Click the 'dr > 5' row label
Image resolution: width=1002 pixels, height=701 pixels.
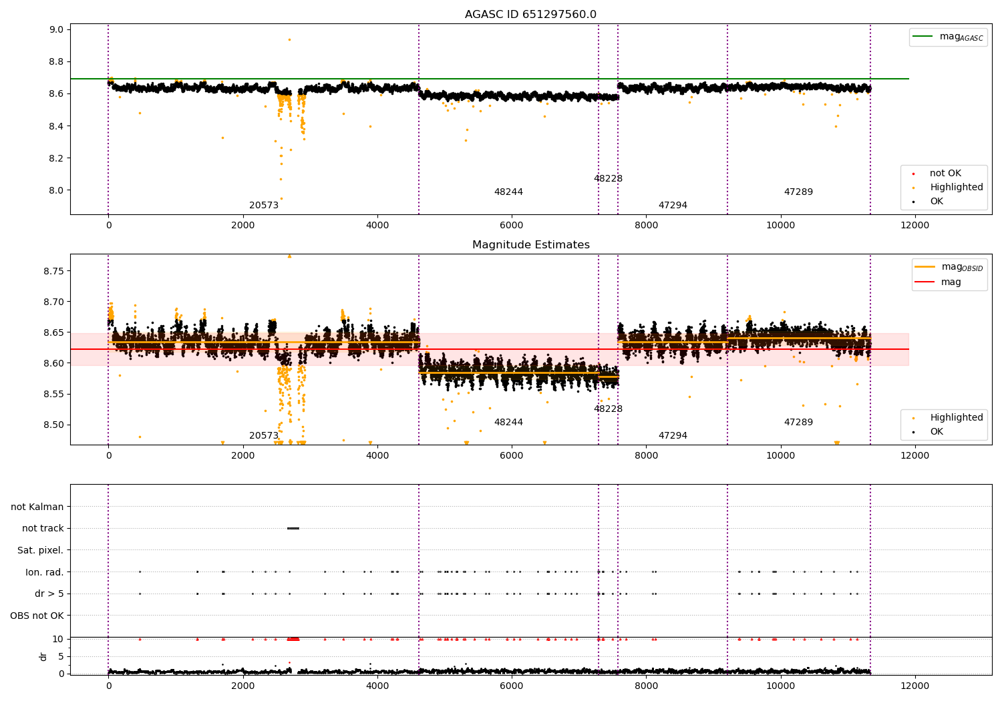tap(49, 594)
